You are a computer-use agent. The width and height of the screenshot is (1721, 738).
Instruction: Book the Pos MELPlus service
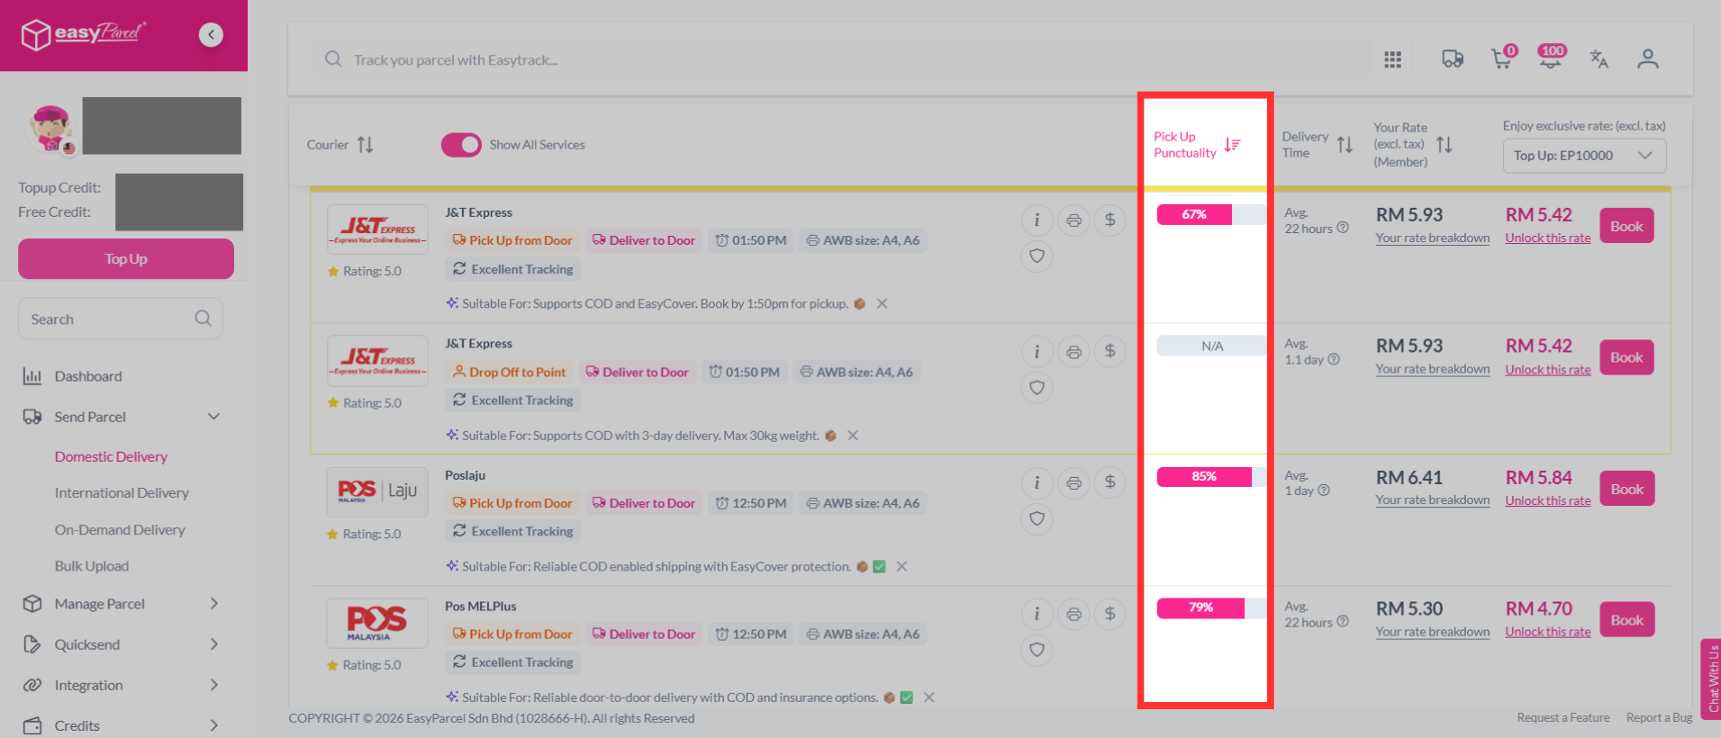click(x=1626, y=620)
